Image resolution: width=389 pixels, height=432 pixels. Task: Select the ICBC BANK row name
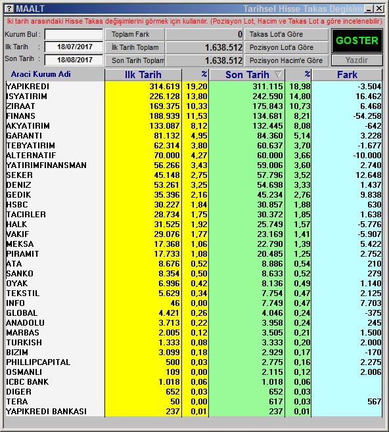point(28,382)
